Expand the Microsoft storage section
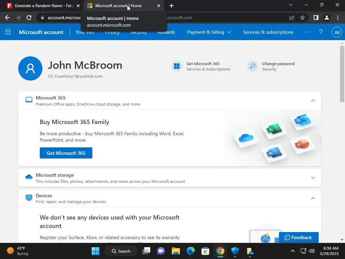345x259 pixels. (313, 178)
